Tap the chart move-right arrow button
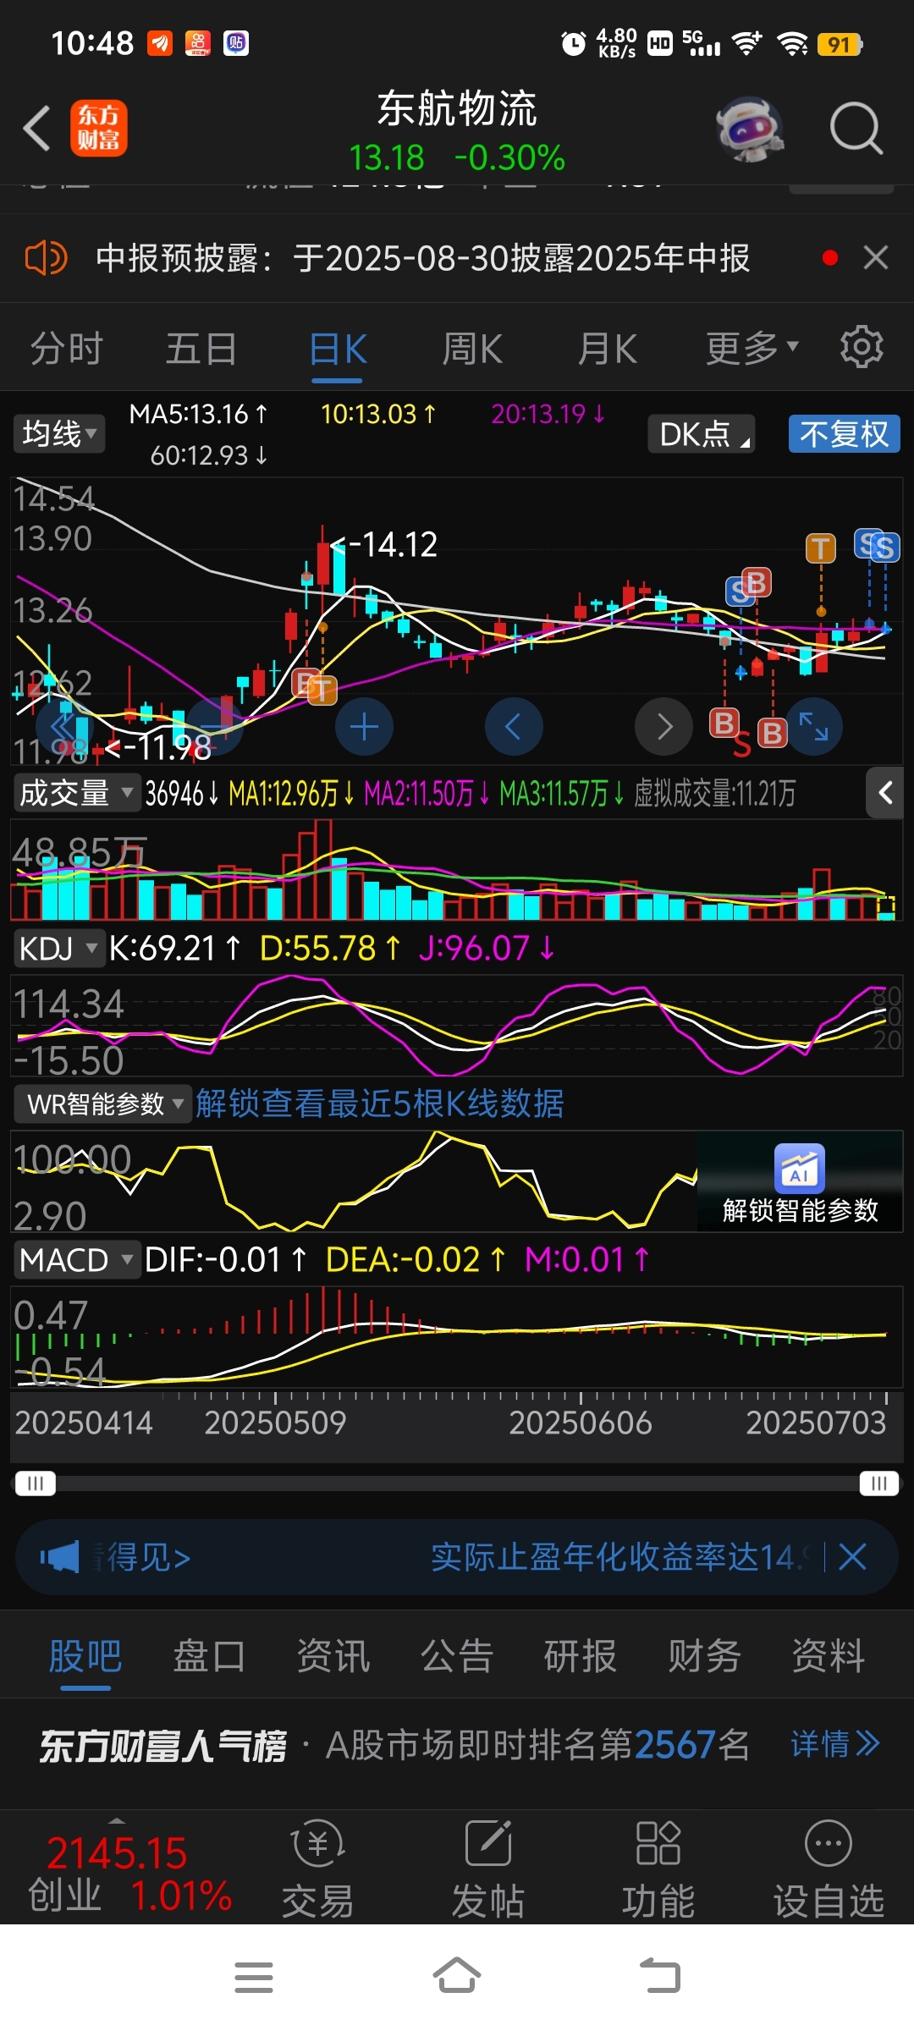Image resolution: width=914 pixels, height=2031 pixels. [664, 726]
